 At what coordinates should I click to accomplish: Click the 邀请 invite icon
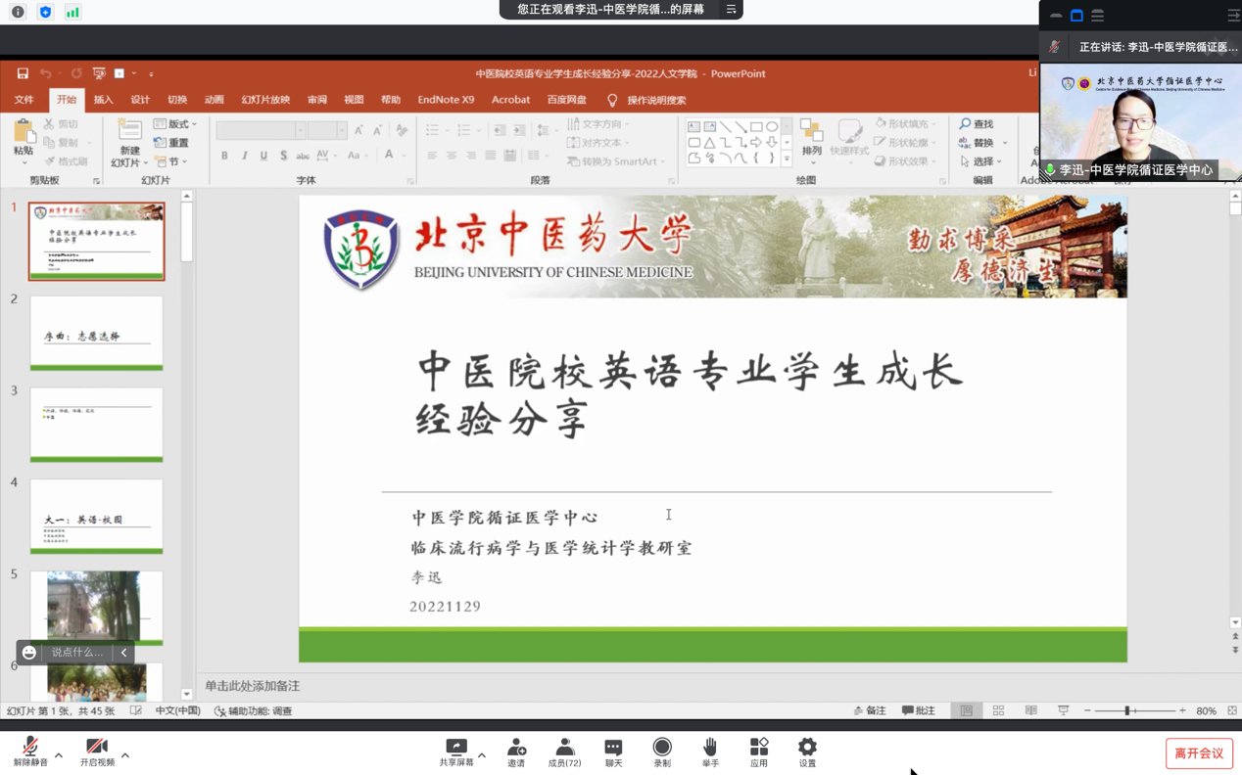[x=516, y=752]
